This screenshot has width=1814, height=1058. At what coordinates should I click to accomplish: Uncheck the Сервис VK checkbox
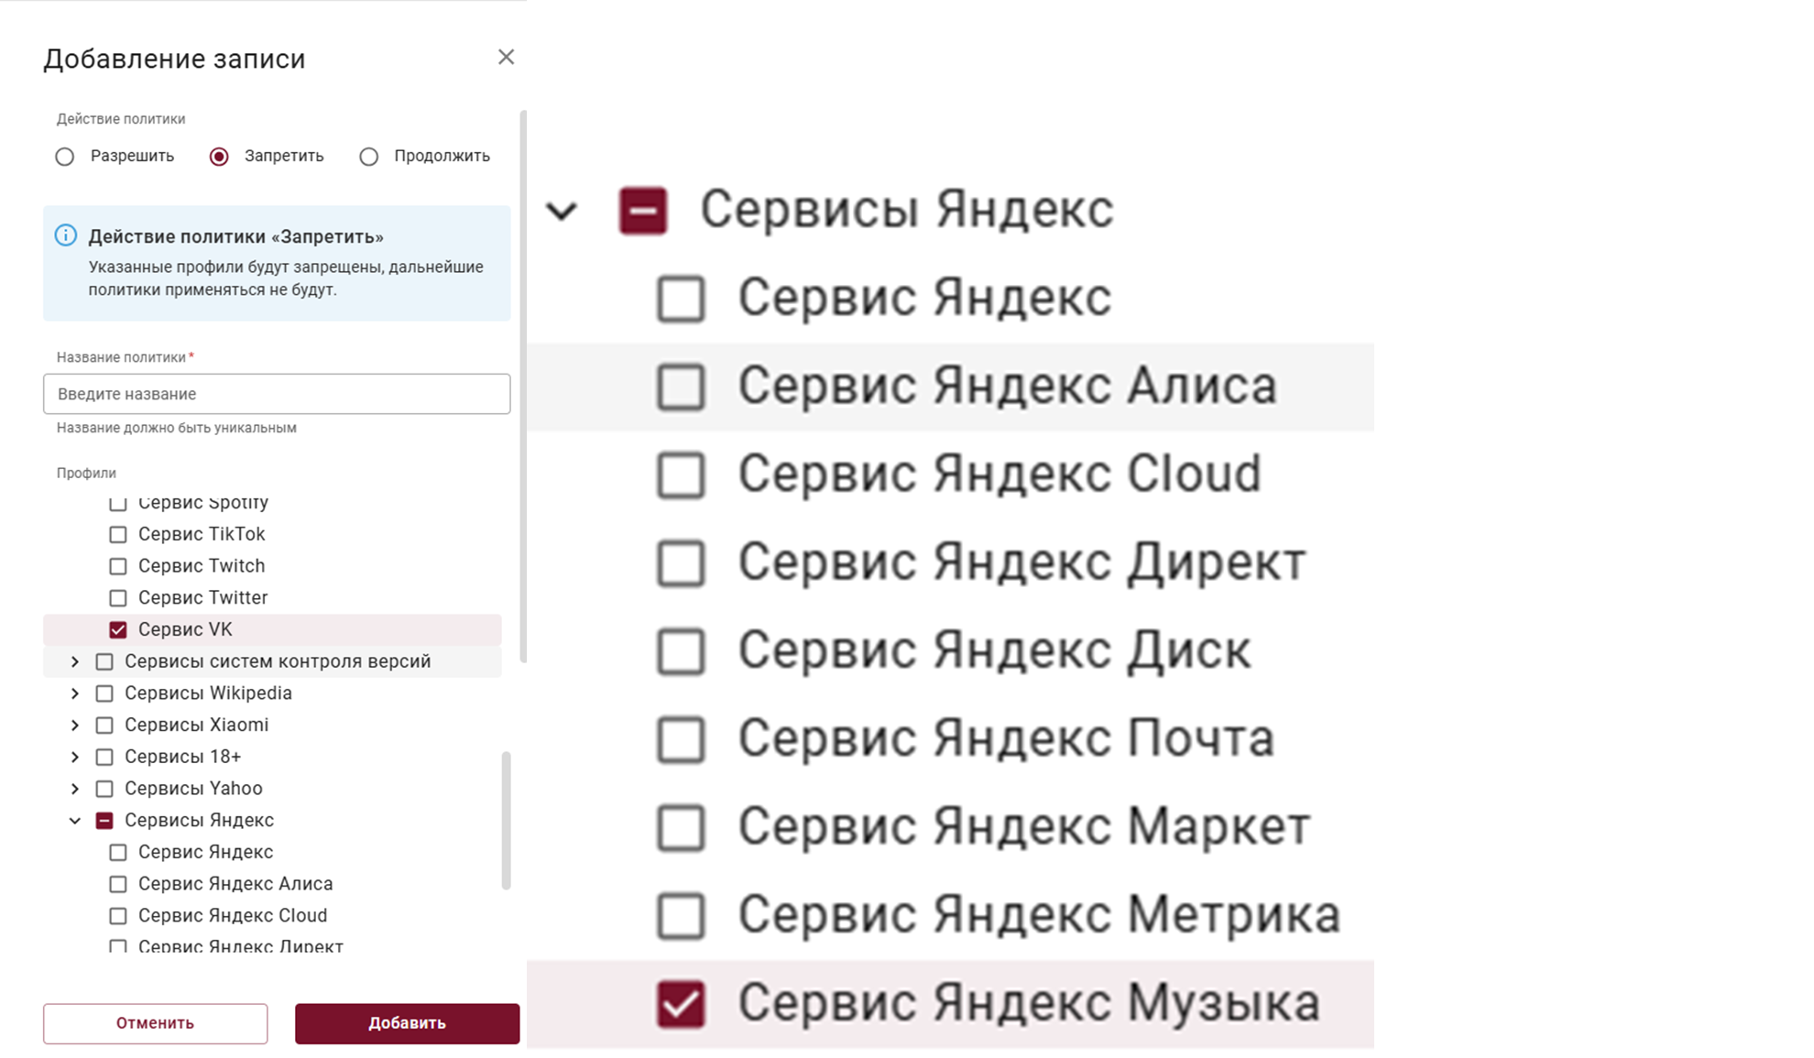pos(118,629)
